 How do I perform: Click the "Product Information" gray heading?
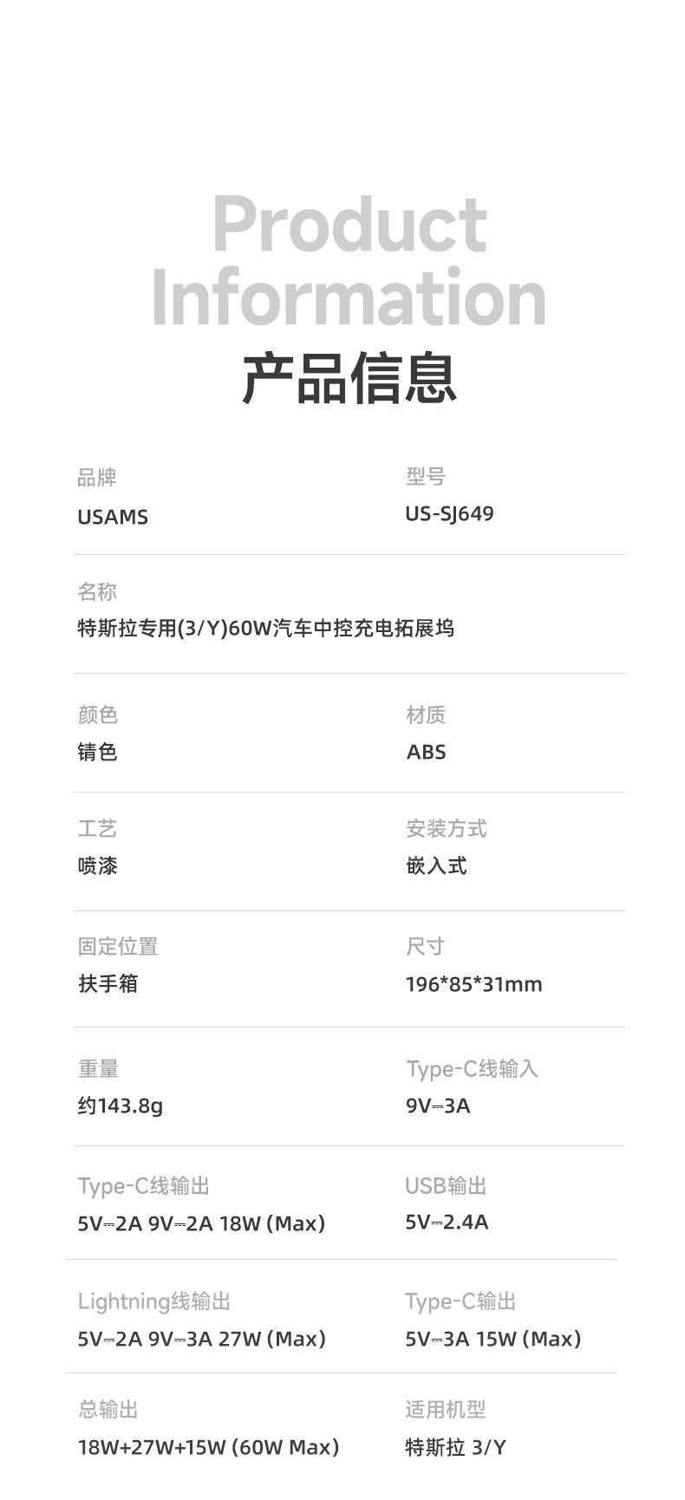point(349,260)
